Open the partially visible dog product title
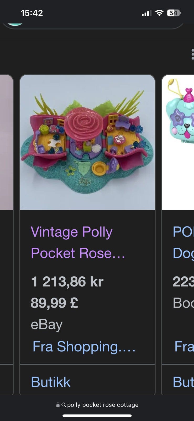 tap(183, 242)
